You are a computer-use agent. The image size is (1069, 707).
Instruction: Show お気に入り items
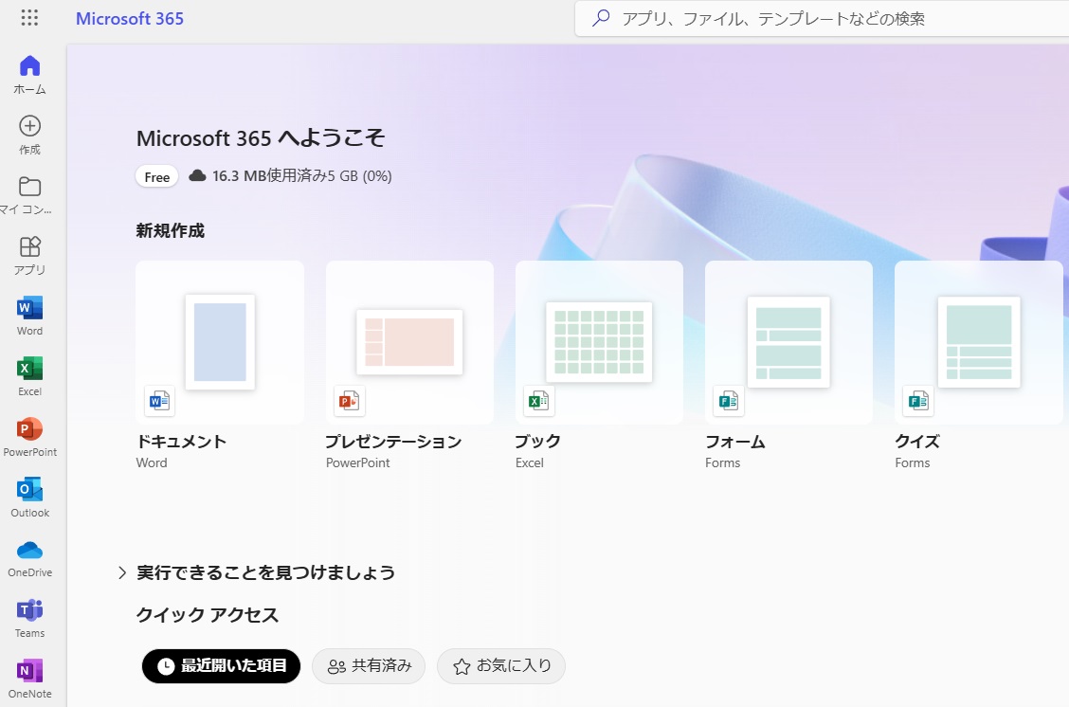pos(500,666)
